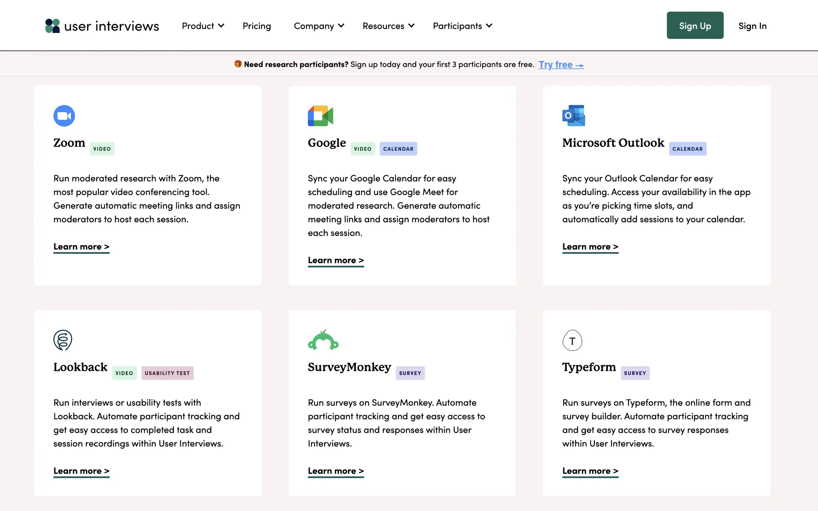
Task: Click the Typeform T logo icon
Action: pos(572,341)
